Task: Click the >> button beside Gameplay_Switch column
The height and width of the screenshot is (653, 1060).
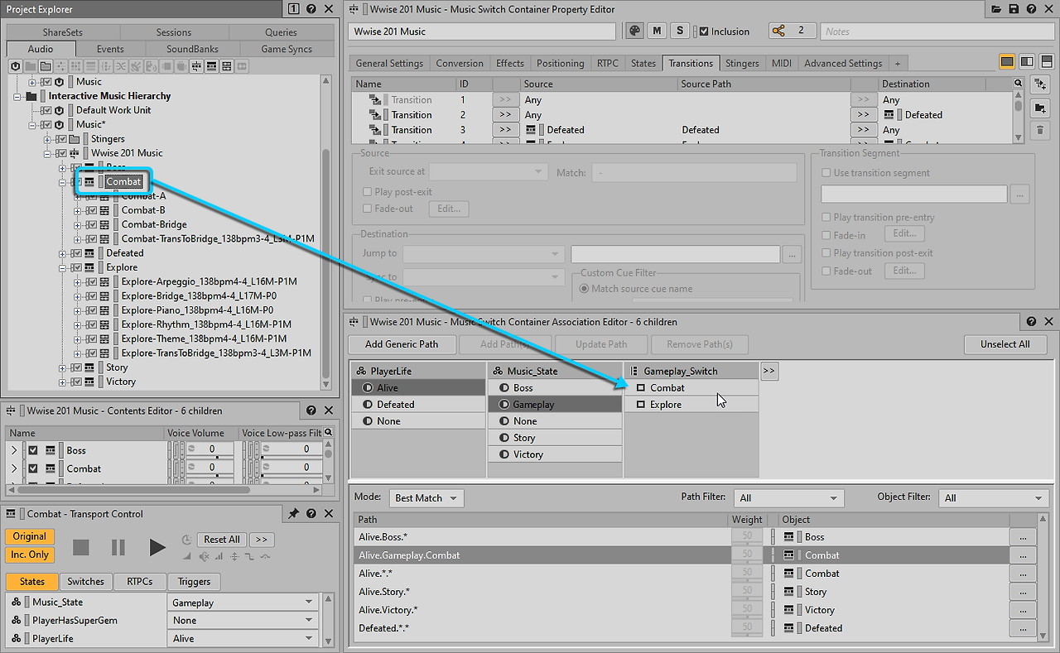Action: click(769, 371)
